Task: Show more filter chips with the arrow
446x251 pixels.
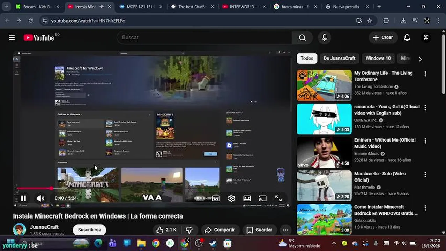Action: click(420, 59)
